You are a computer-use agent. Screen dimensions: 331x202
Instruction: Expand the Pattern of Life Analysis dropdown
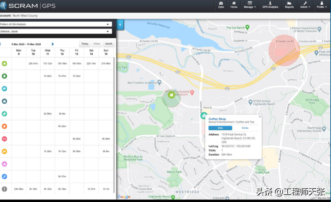click(108, 24)
